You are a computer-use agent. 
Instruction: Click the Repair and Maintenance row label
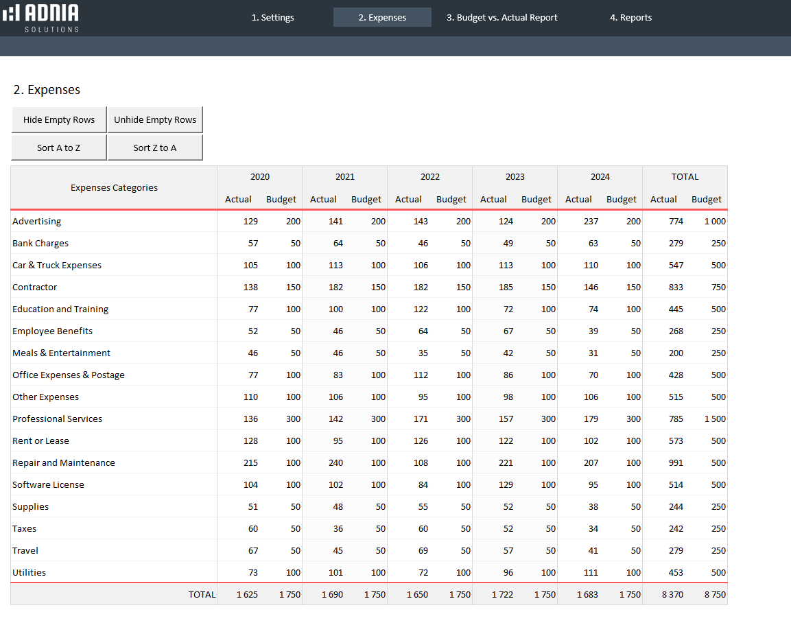pos(64,463)
